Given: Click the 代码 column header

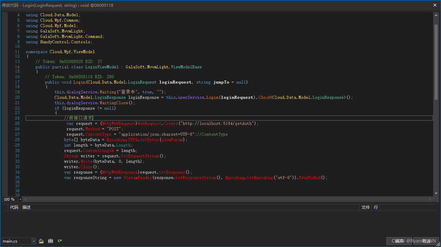Looking at the screenshot, I should 14,207.
